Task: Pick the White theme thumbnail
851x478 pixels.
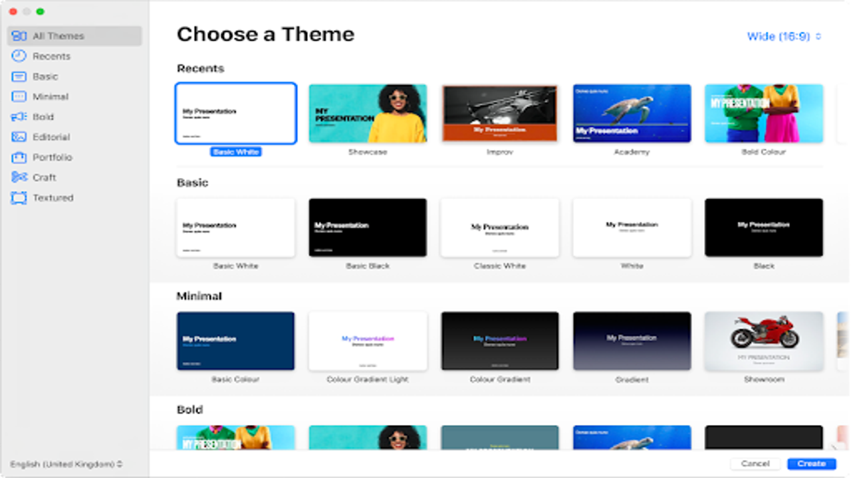Action: point(632,228)
